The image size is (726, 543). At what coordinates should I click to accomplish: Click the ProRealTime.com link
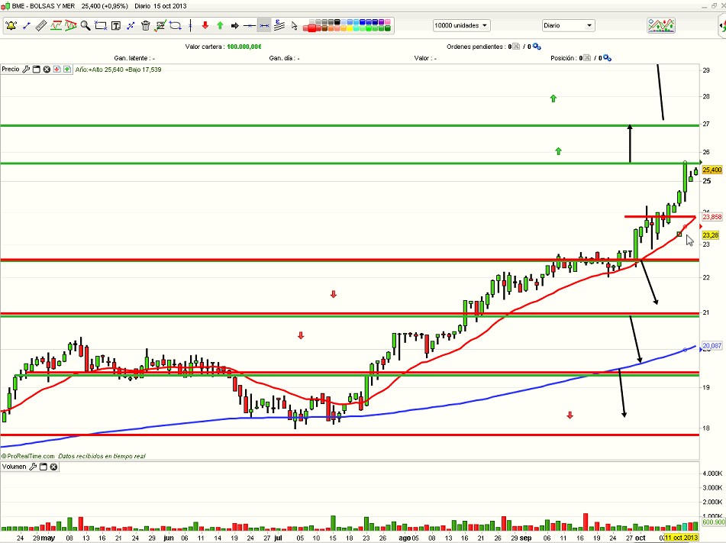tap(28, 456)
